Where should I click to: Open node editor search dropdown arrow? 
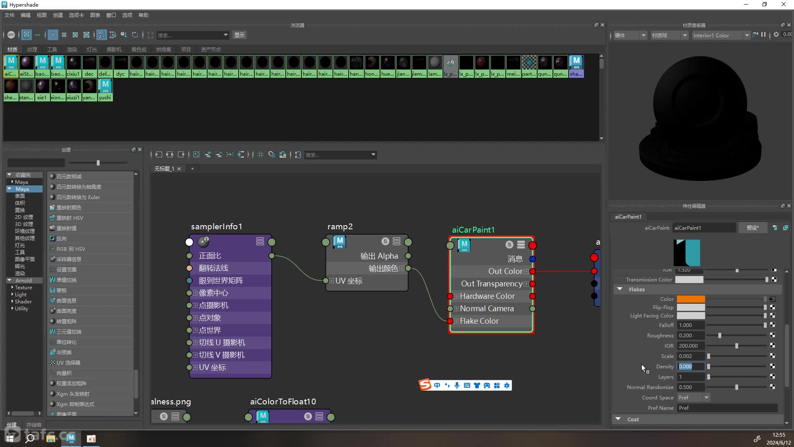pos(373,155)
